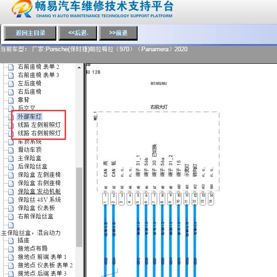Select the 滑动车顶 entry
The height and width of the screenshot is (277, 277).
(x=30, y=150)
